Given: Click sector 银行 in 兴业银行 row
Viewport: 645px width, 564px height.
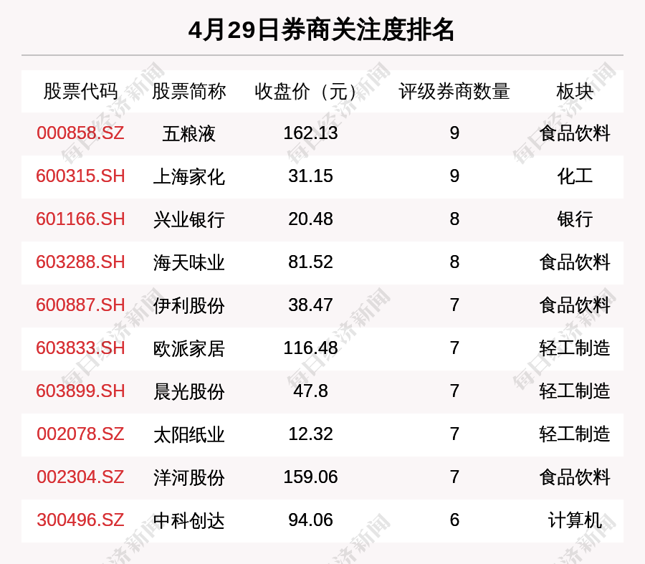Looking at the screenshot, I should pos(575,220).
